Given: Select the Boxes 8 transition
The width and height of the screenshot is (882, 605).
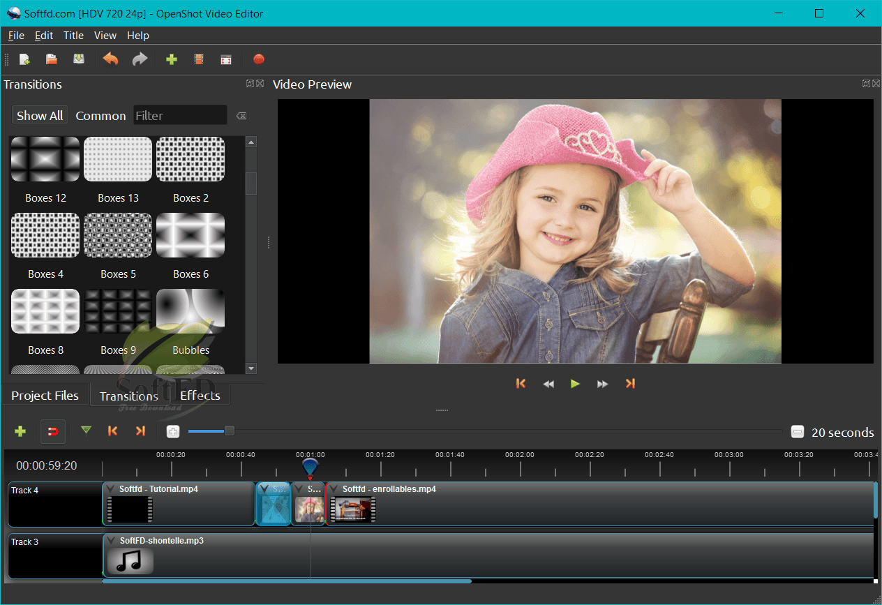Looking at the screenshot, I should point(45,322).
